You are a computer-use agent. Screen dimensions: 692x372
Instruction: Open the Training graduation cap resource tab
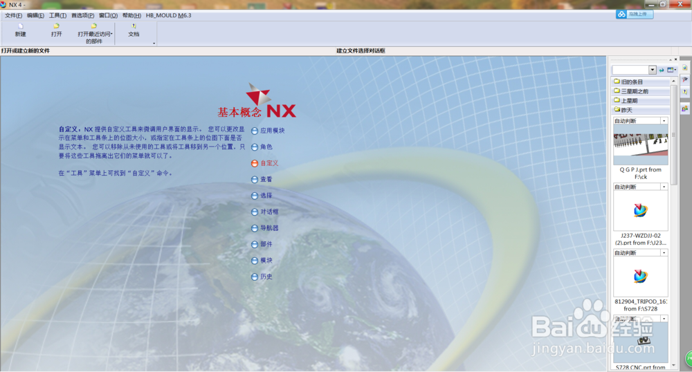click(685, 80)
